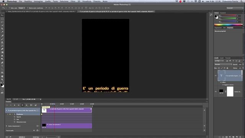Select the Lasso tool
The image size is (245, 138).
(2, 22)
